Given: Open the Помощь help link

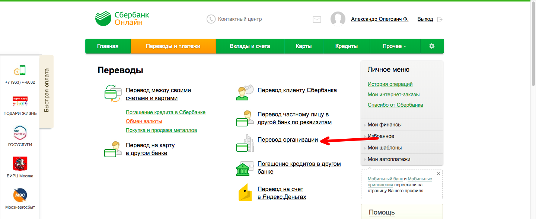Looking at the screenshot, I should pyautogui.click(x=382, y=213).
